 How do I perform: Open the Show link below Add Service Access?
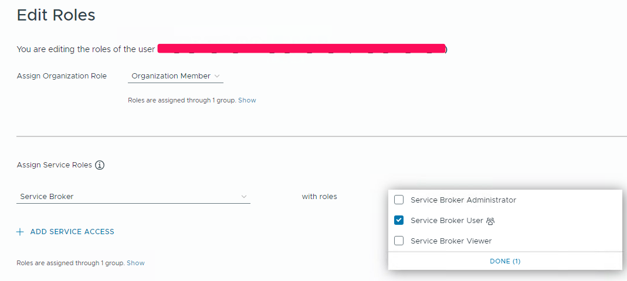[x=135, y=263]
